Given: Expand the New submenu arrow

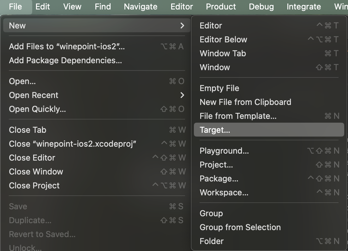Looking at the screenshot, I should pos(182,26).
